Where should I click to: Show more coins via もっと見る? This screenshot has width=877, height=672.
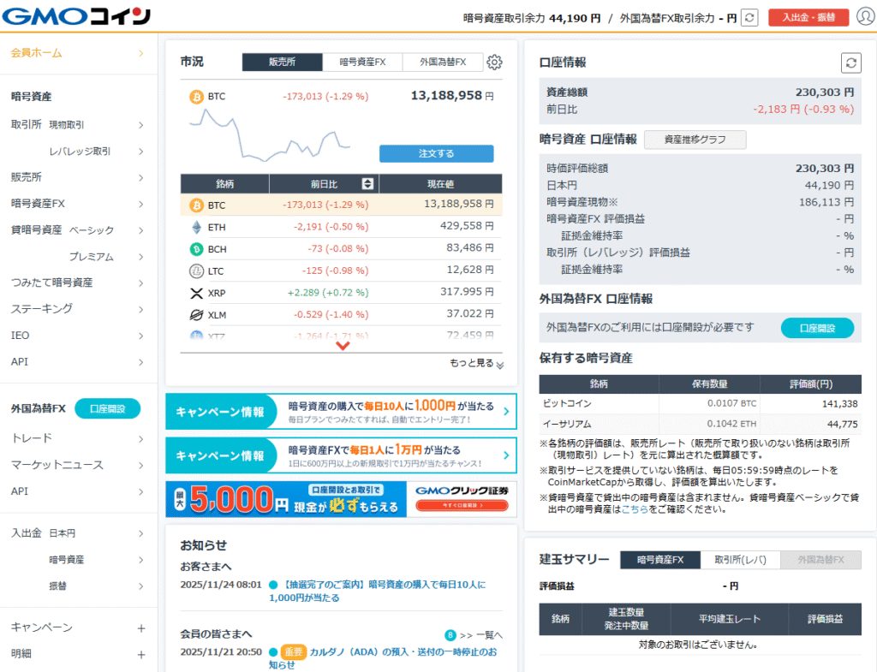point(476,363)
